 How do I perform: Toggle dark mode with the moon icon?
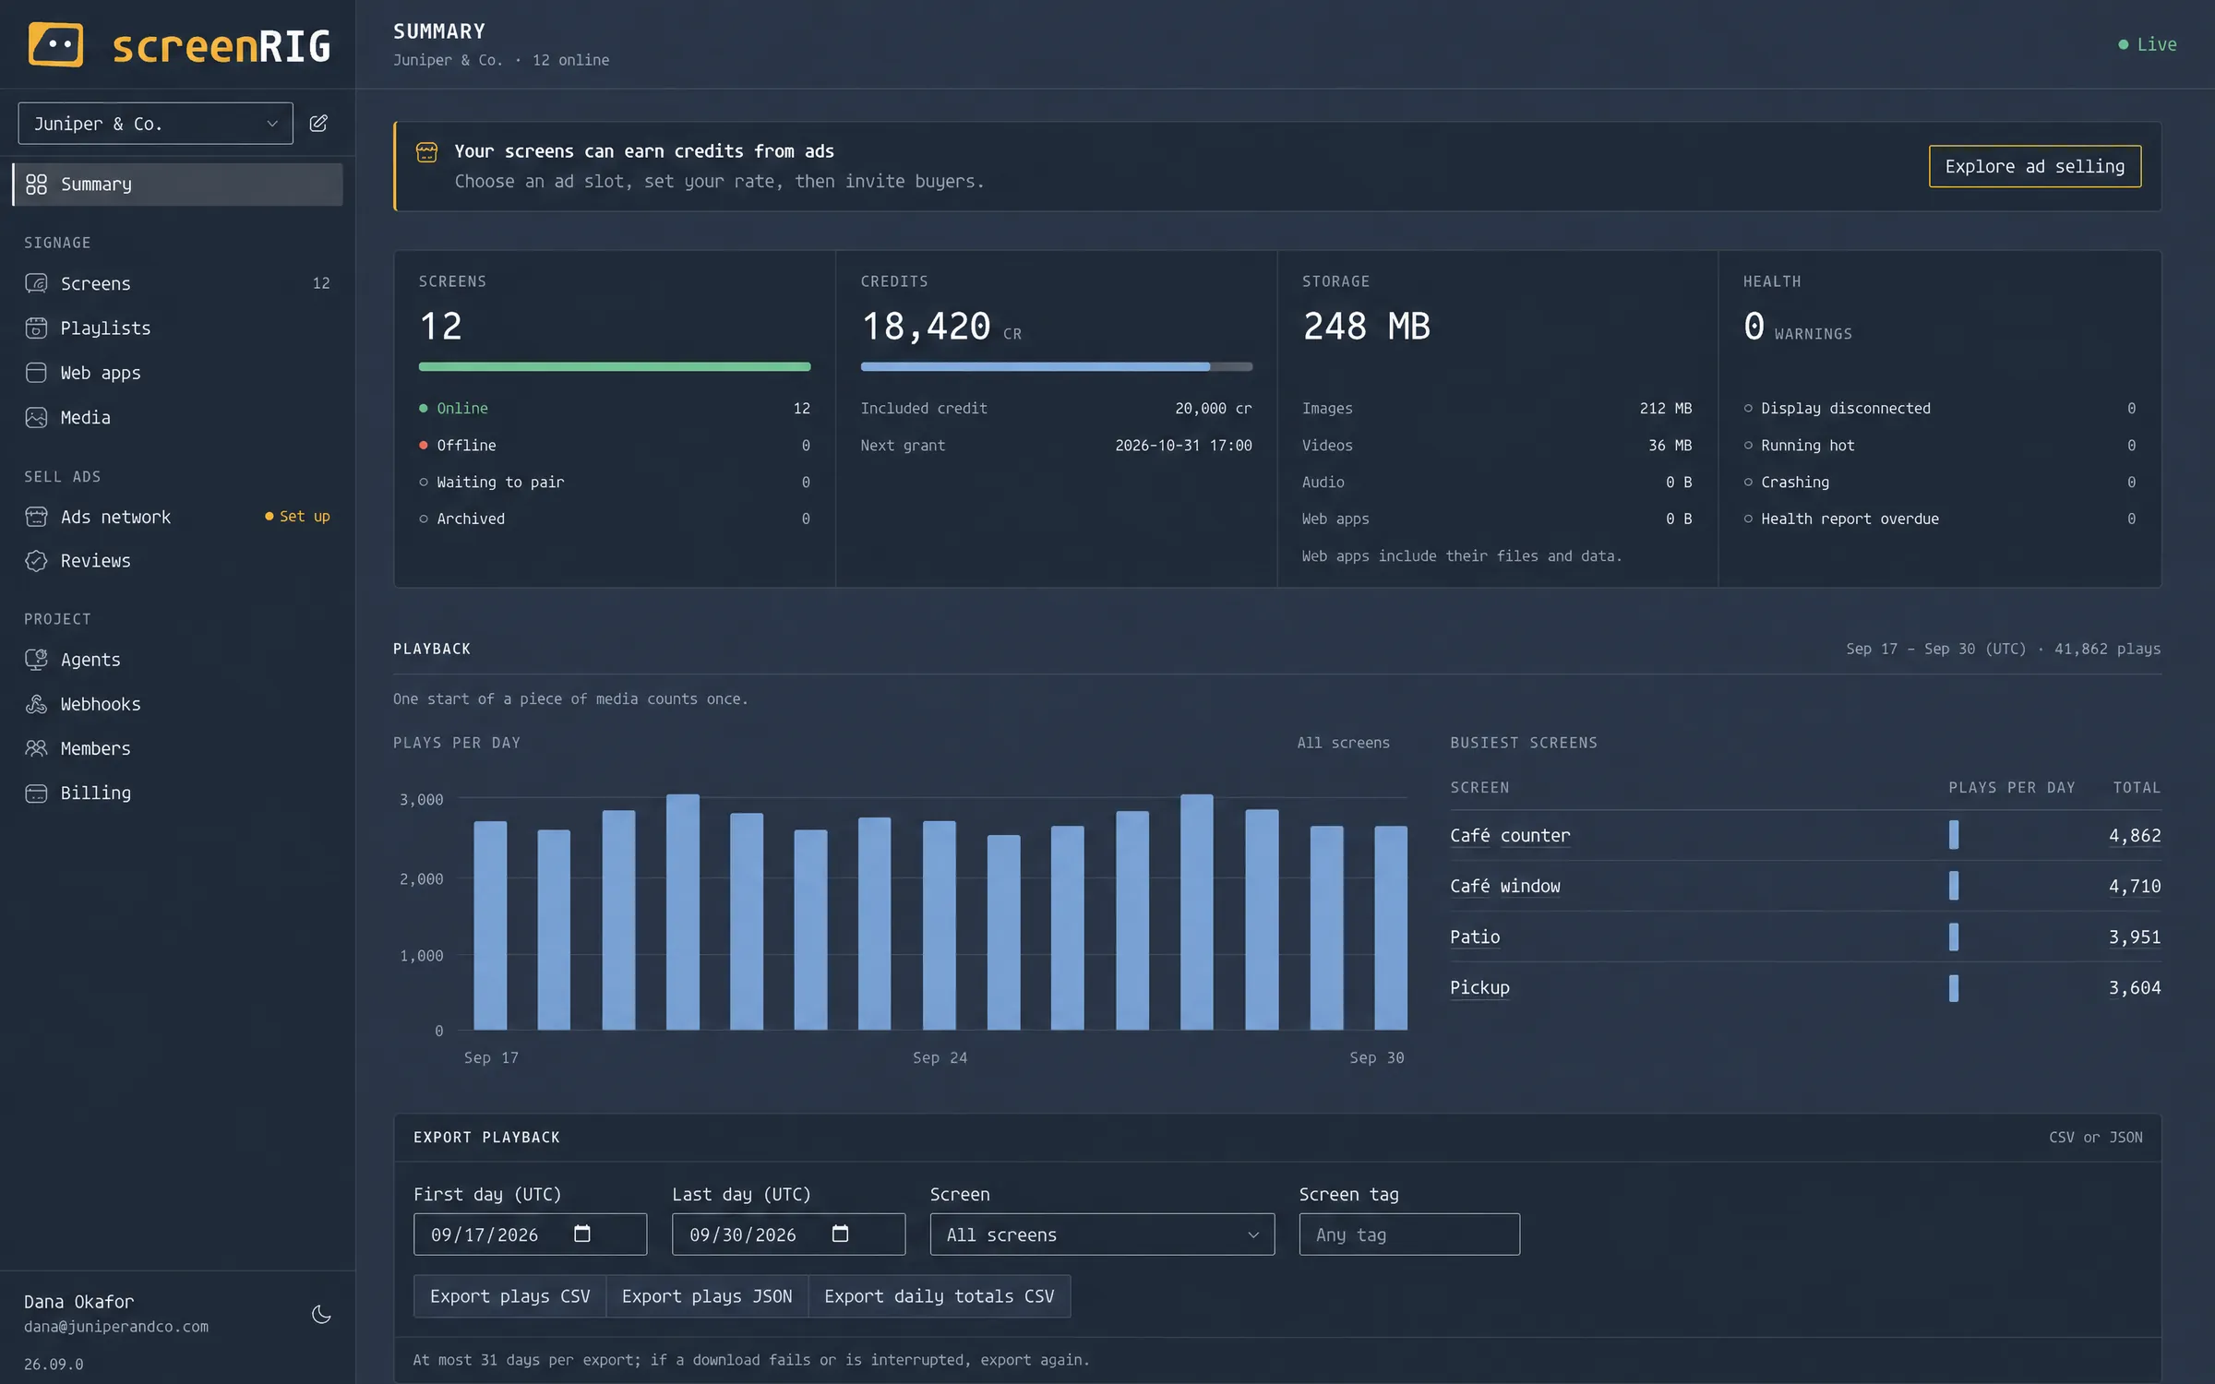321,1314
